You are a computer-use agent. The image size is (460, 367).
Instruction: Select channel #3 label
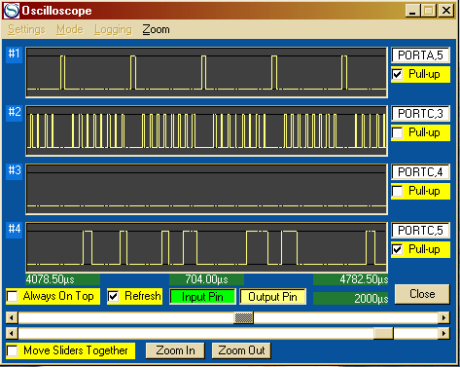pyautogui.click(x=15, y=170)
